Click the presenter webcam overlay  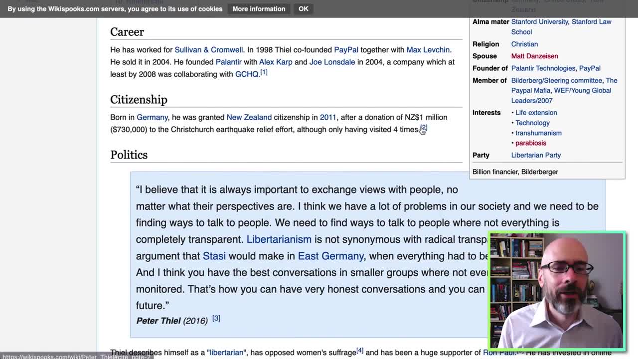click(557, 290)
